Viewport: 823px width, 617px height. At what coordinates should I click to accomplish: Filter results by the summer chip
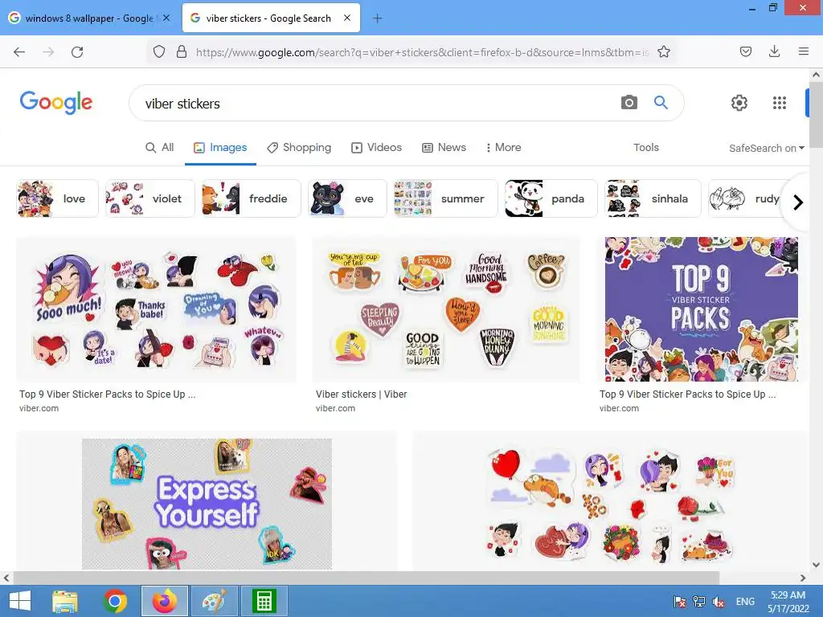pyautogui.click(x=445, y=198)
